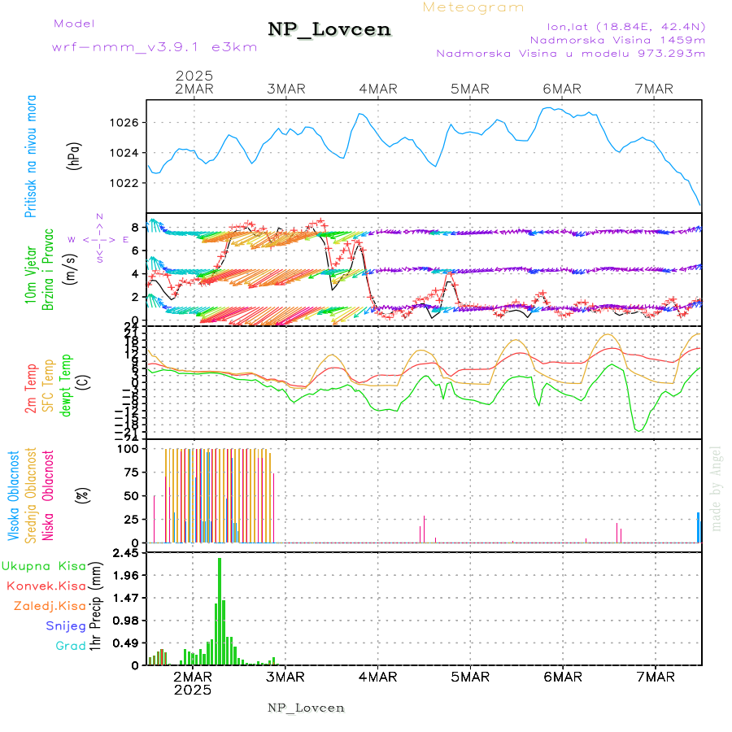
Task: Click the 3MAR date on bottom axis
Action: [x=285, y=677]
